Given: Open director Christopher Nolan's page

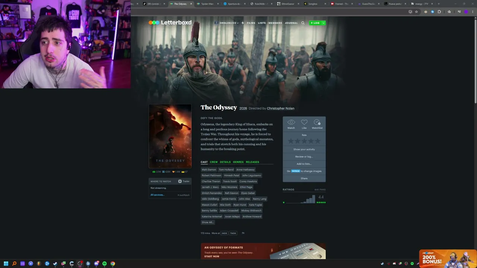Looking at the screenshot, I should 281,108.
